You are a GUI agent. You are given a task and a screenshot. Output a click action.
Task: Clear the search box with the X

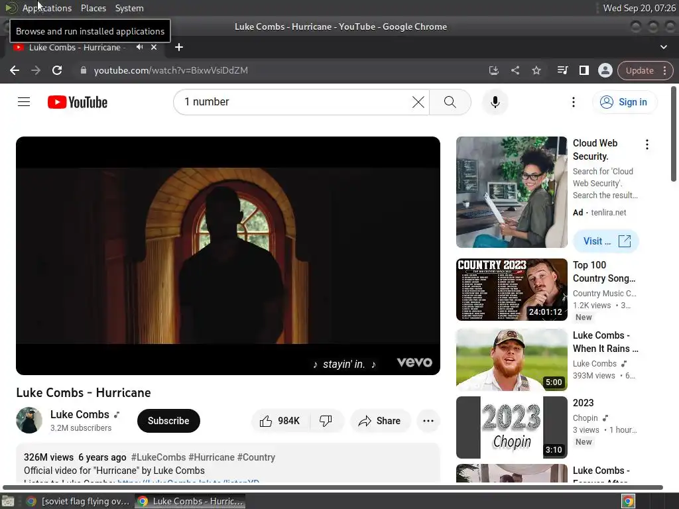click(x=418, y=102)
